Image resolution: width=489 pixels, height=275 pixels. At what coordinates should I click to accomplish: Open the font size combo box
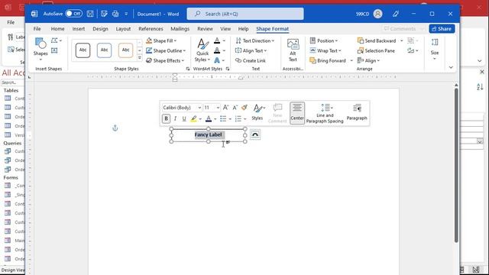tap(212, 108)
